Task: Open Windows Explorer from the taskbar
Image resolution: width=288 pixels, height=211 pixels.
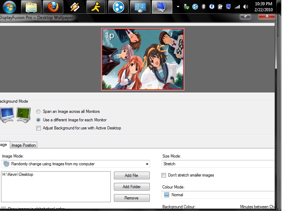Action: click(x=31, y=7)
